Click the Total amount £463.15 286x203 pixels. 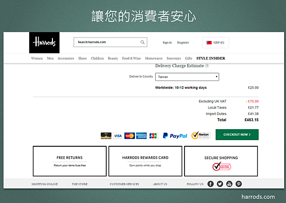click(252, 120)
